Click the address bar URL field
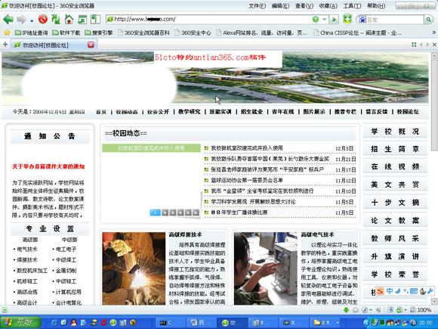The width and height of the screenshot is (438, 329). click(208, 20)
